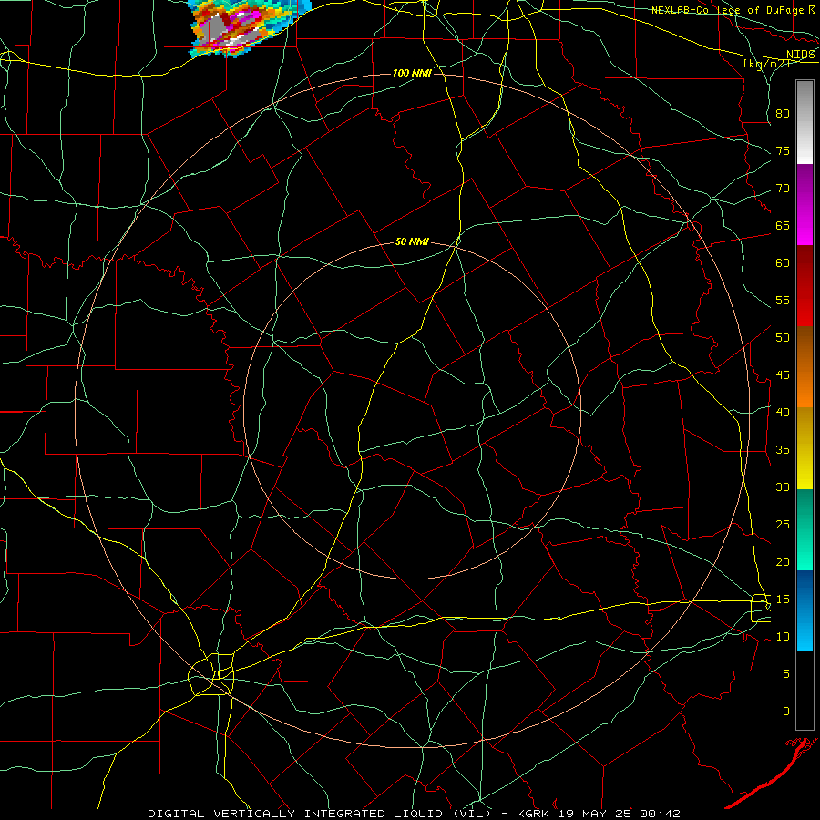This screenshot has width=820, height=820.
Task: Select the brown band near 50
Action: click(x=805, y=343)
